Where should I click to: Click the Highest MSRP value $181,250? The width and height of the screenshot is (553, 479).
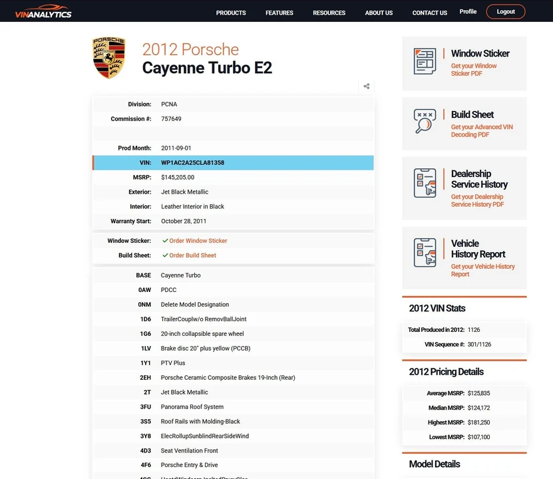(x=478, y=422)
